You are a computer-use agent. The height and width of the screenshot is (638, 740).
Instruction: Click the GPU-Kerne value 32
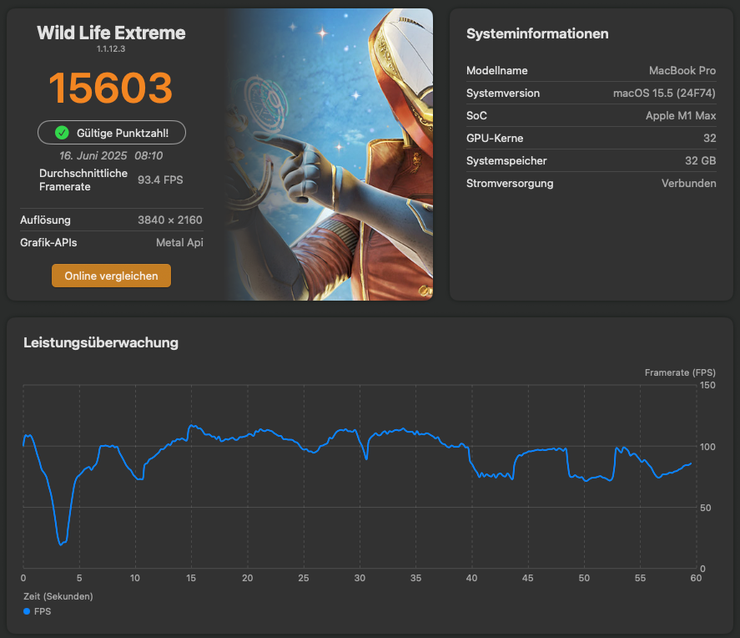pyautogui.click(x=710, y=139)
